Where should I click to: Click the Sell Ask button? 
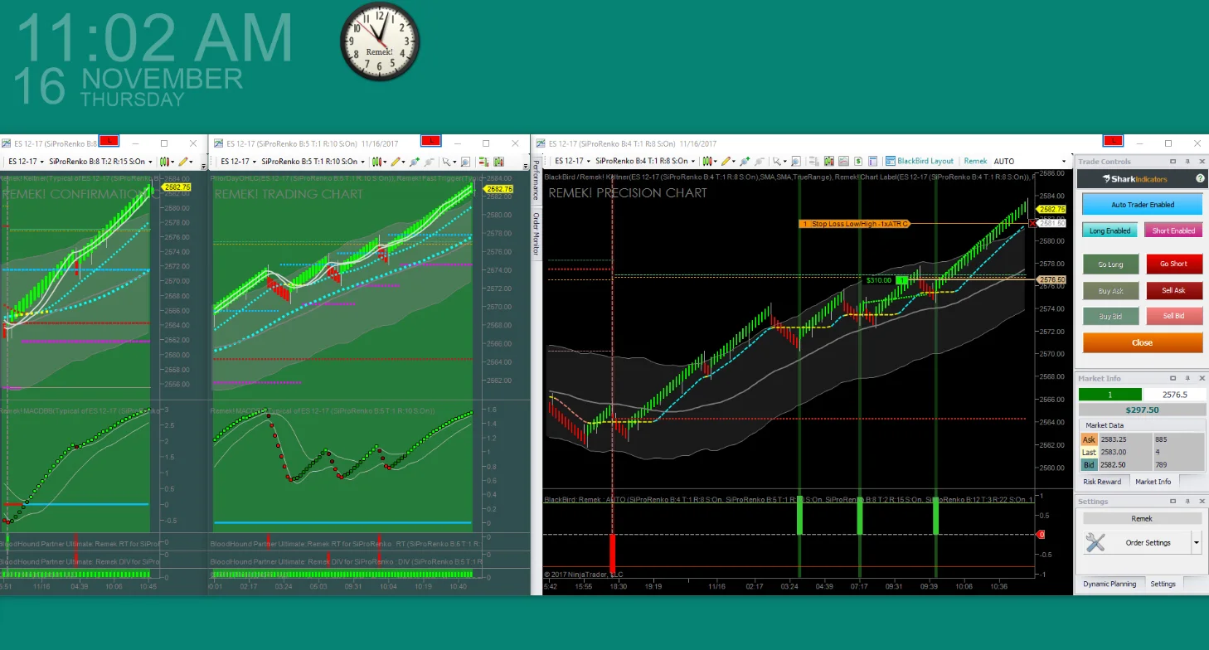click(1173, 290)
